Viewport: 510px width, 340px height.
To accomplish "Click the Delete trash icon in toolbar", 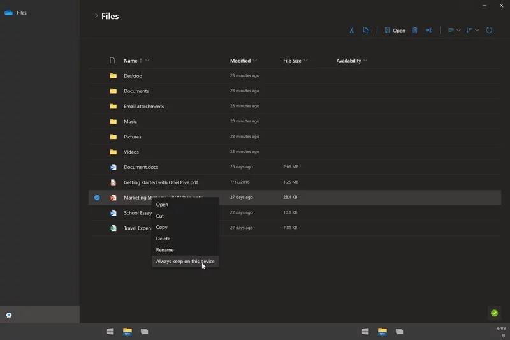I will 415,30.
